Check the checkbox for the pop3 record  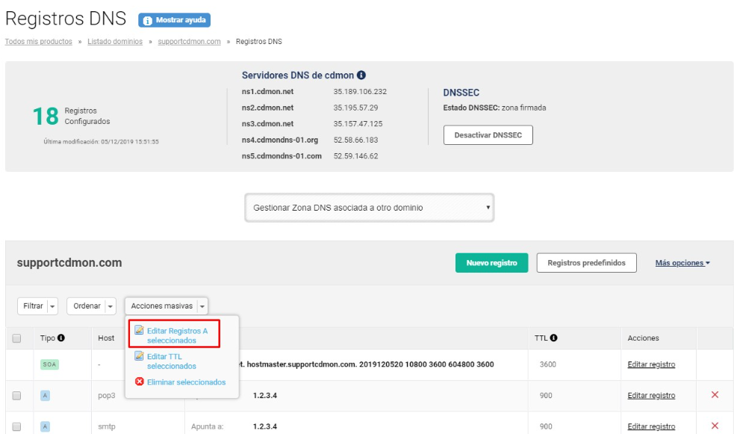(16, 396)
